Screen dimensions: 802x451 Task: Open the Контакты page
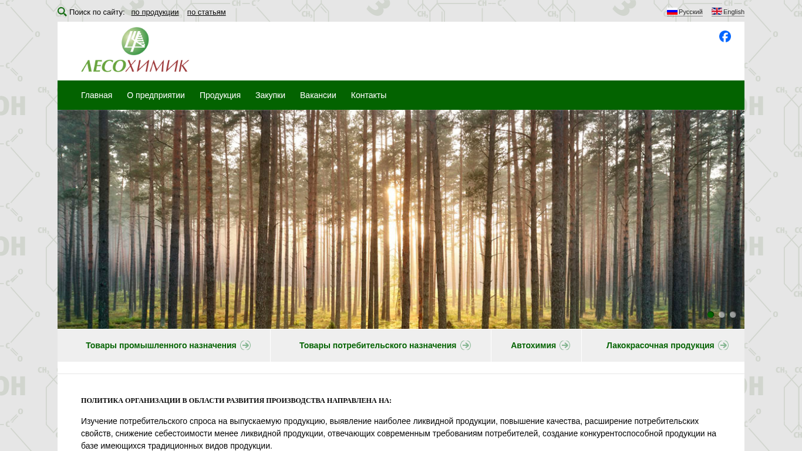(369, 95)
